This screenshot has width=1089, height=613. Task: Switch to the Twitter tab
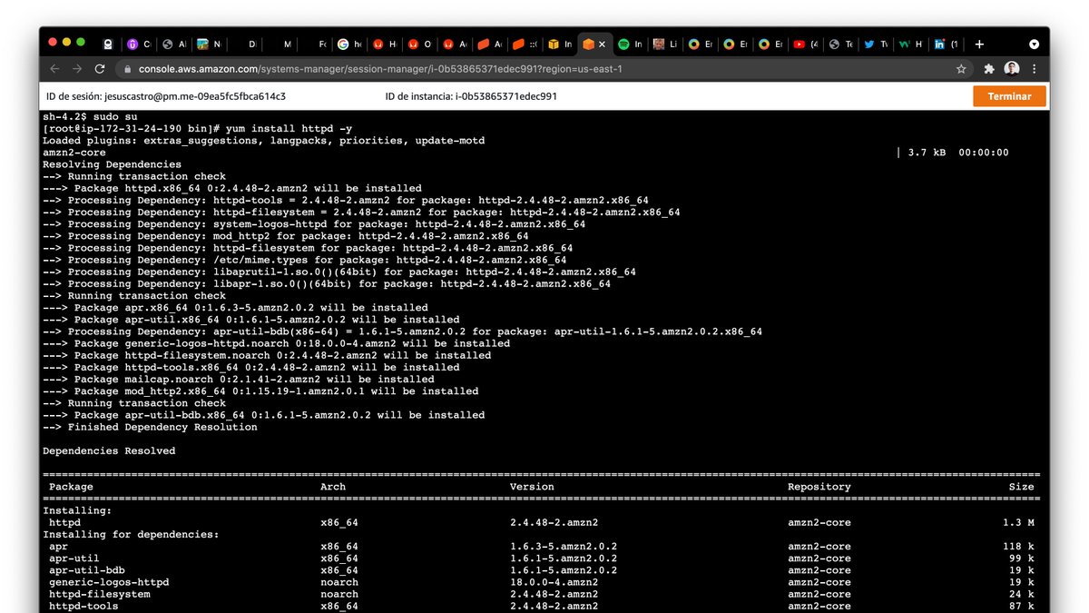coord(869,44)
